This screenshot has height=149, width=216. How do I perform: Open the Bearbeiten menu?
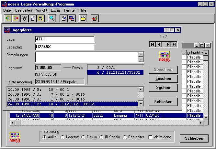coord(24,10)
